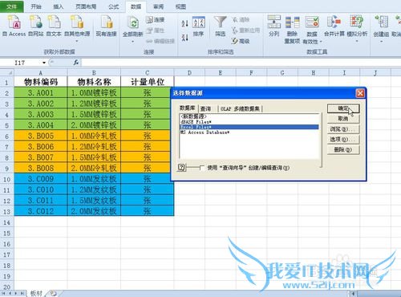This screenshot has width=401, height=297.
Task: Click the Refresh All (全部刷新) icon
Action: coord(133,22)
